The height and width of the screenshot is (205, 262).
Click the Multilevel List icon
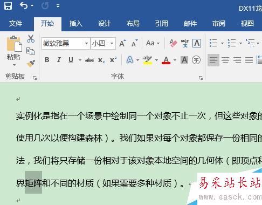click(x=250, y=43)
